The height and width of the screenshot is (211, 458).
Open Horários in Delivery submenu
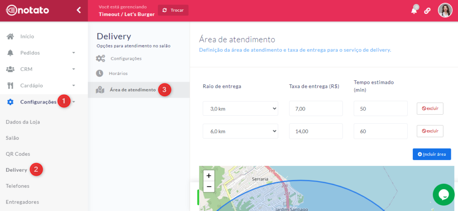coord(119,73)
